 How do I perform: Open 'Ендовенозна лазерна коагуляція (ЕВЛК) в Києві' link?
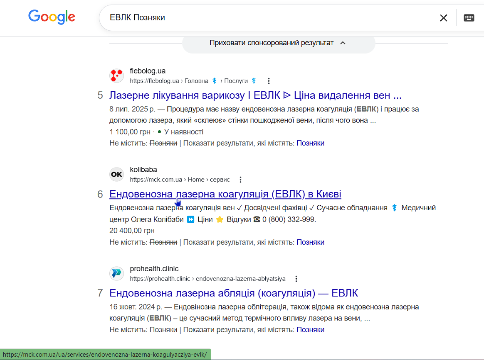(x=225, y=194)
